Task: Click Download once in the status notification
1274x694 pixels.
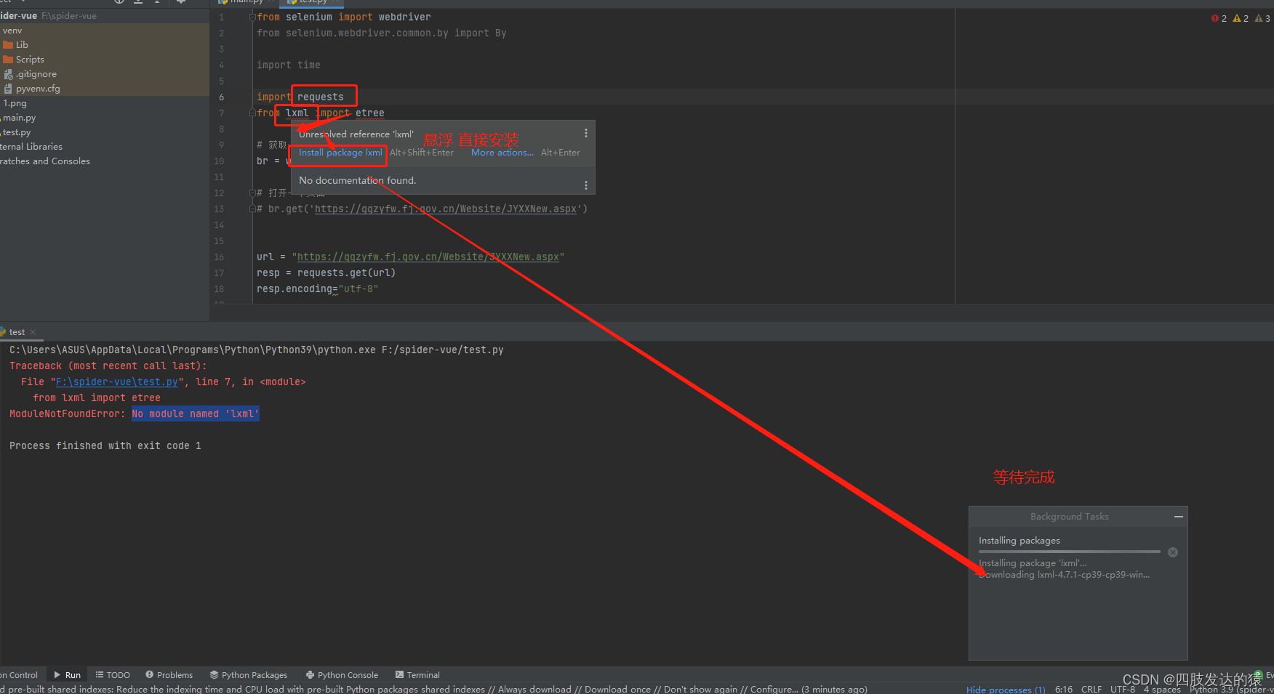Action: click(x=617, y=690)
